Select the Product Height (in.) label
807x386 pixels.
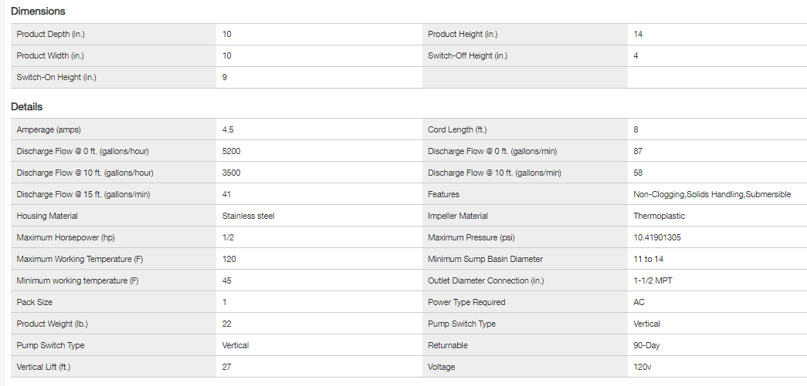click(x=463, y=34)
